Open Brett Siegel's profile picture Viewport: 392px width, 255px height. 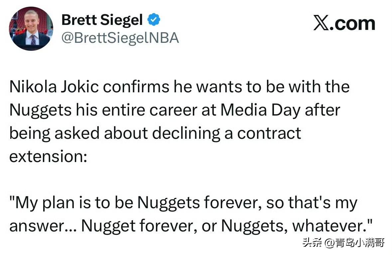(x=31, y=29)
